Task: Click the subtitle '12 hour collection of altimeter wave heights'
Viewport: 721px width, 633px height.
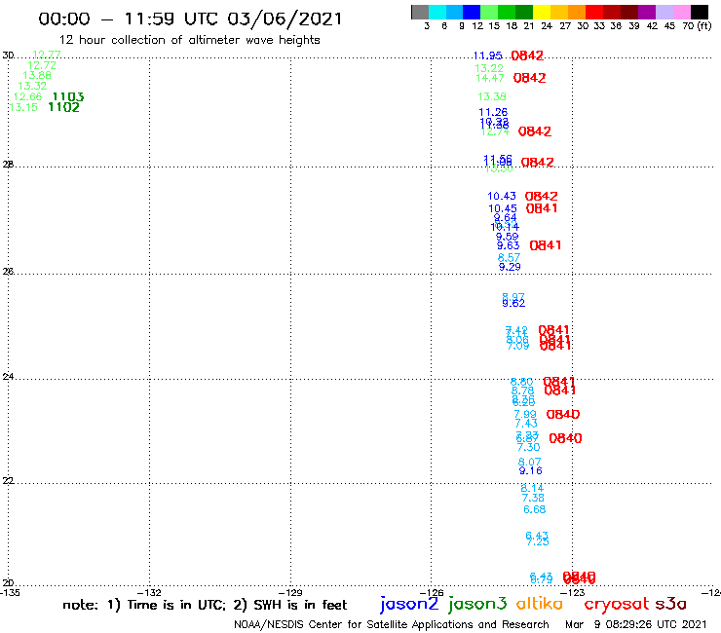Action: [x=189, y=40]
